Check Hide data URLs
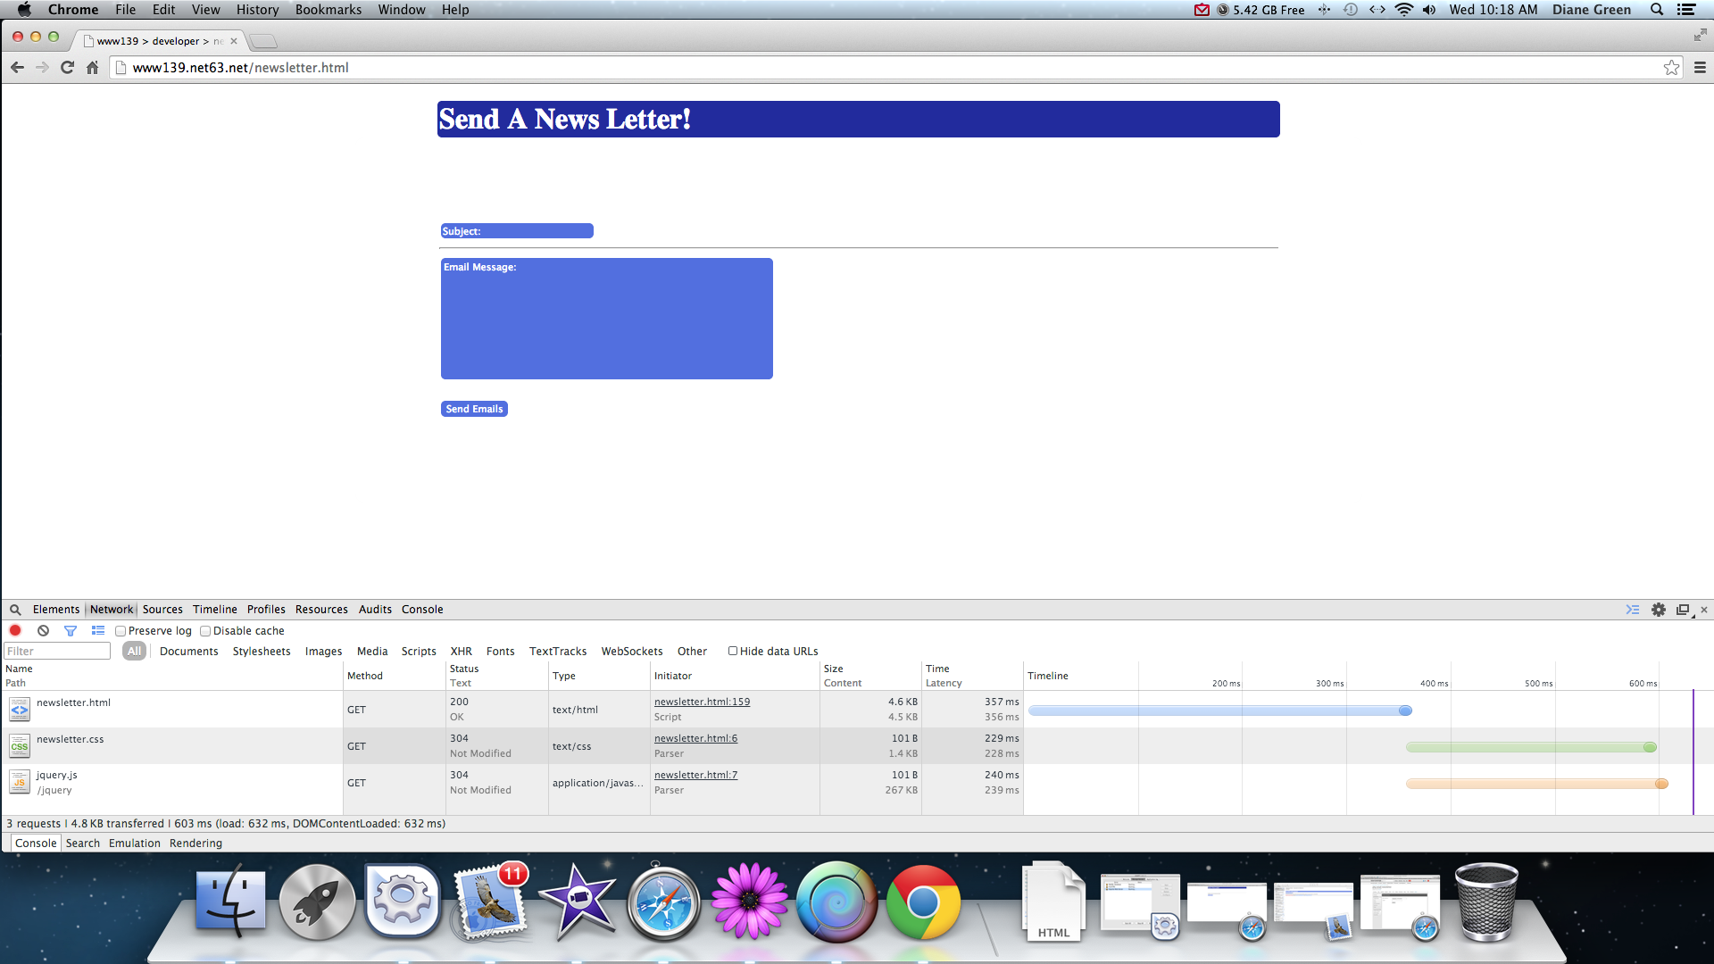 pyautogui.click(x=733, y=651)
